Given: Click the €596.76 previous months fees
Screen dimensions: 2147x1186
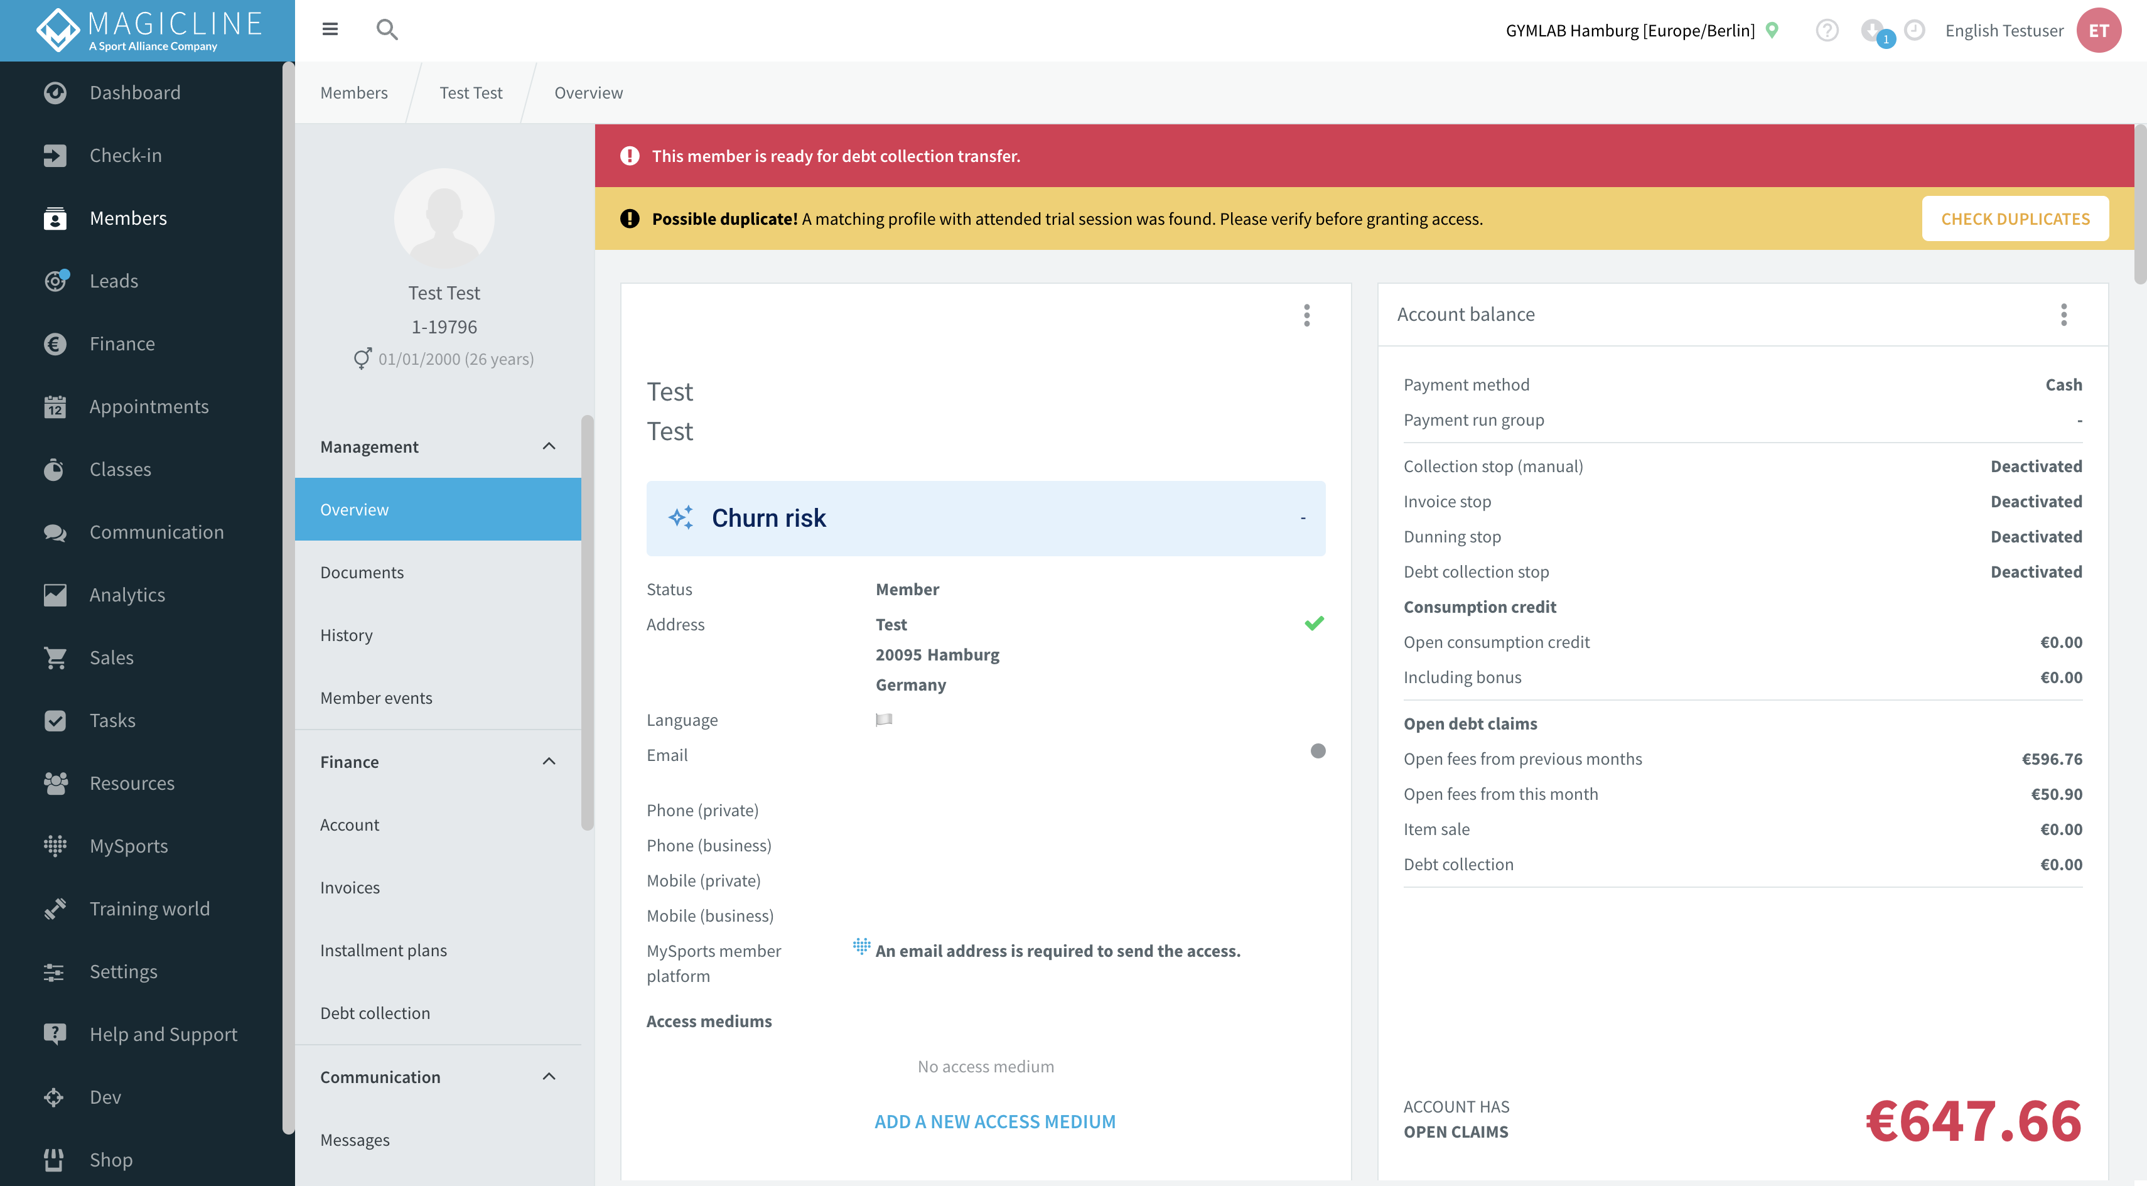Looking at the screenshot, I should (2051, 758).
